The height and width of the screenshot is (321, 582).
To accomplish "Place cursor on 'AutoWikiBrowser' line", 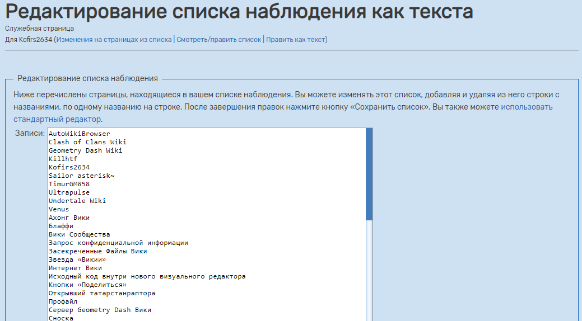I will [x=80, y=134].
